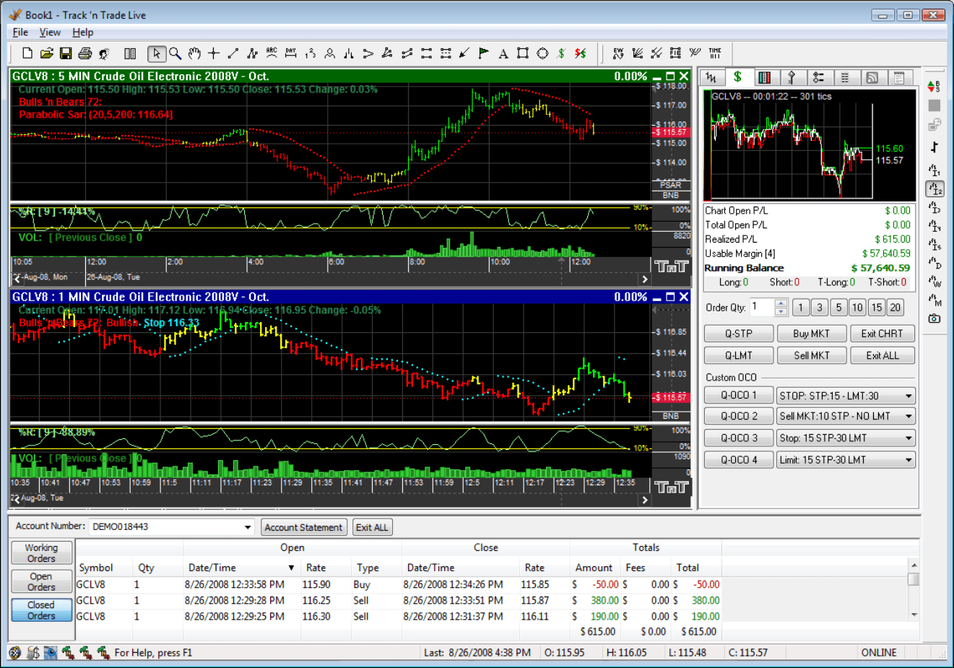This screenshot has width=954, height=668.
Task: Save using the floppy disk icon
Action: click(66, 53)
